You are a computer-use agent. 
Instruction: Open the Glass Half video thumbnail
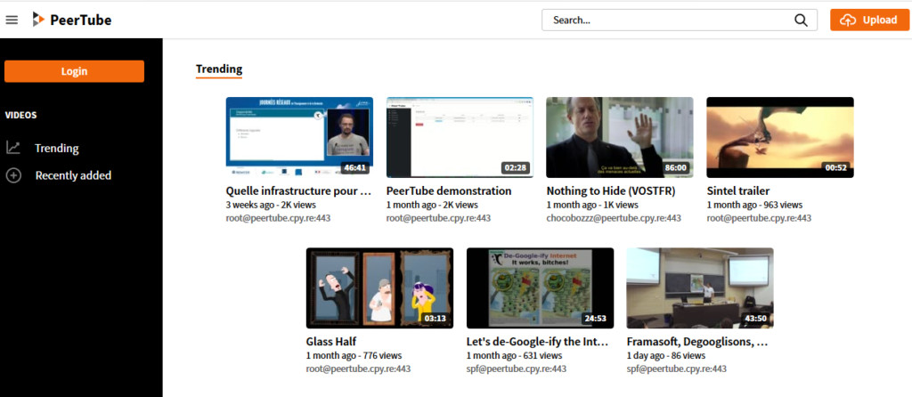point(379,288)
